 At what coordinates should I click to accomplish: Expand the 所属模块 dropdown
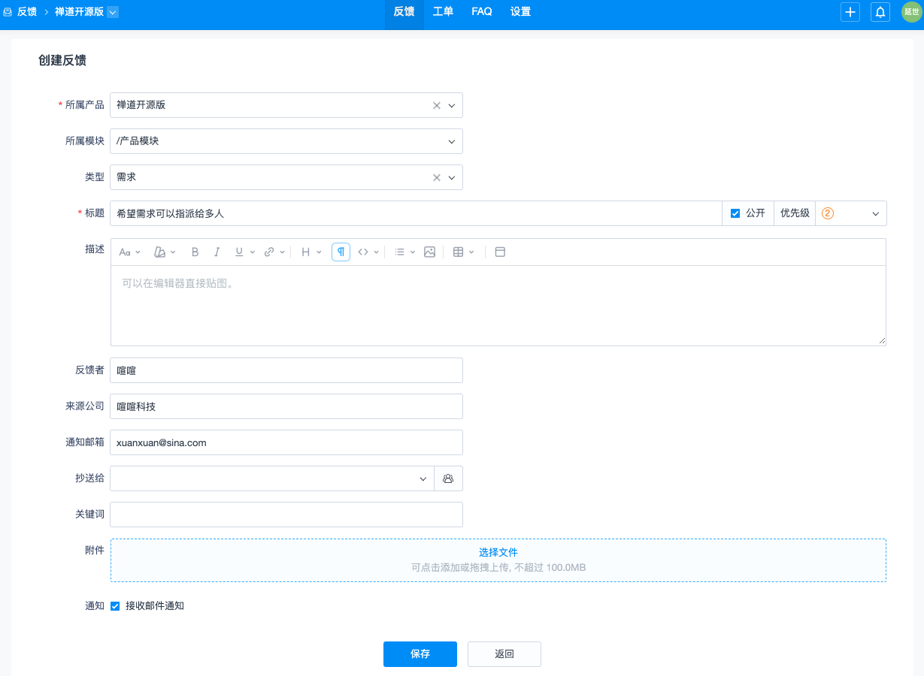click(452, 141)
